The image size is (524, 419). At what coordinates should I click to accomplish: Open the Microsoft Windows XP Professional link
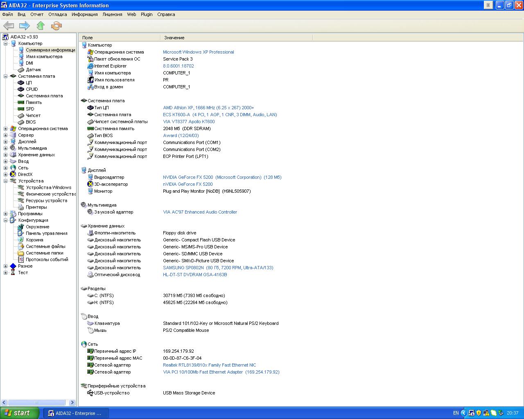(198, 52)
